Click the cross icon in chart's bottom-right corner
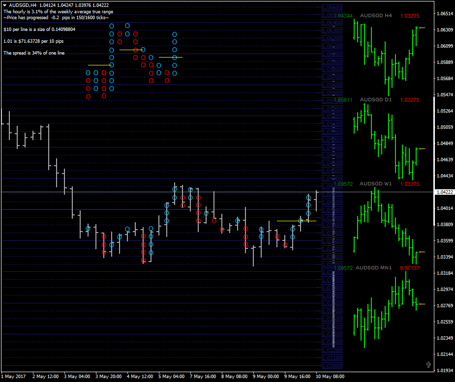The height and width of the screenshot is (382, 455). pyautogui.click(x=428, y=365)
